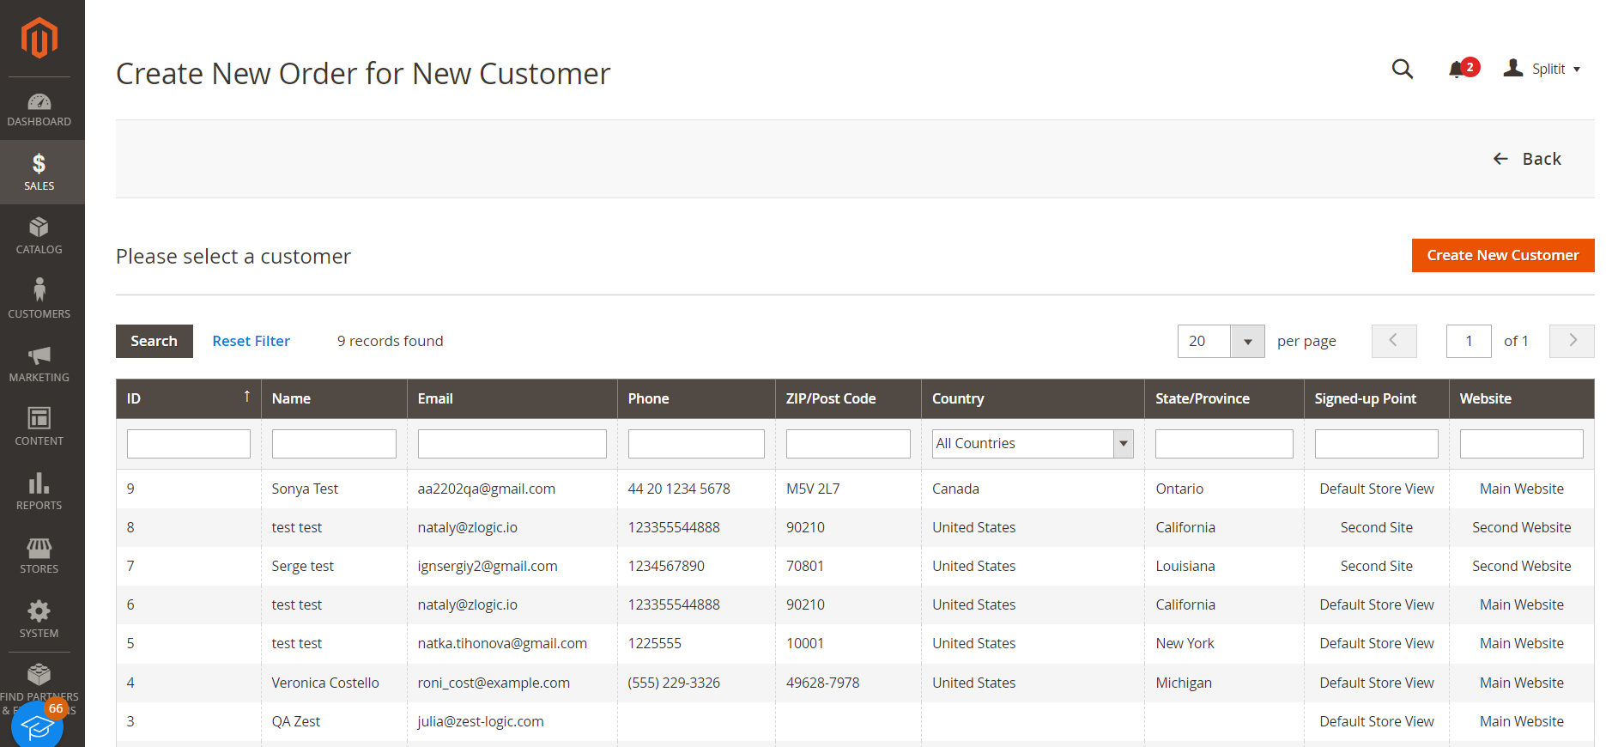This screenshot has height=747, width=1606.
Task: Click the Ontario state cell
Action: click(x=1179, y=489)
